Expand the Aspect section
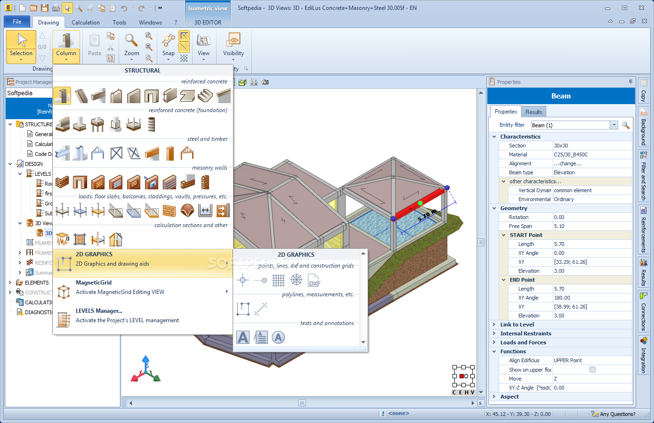The height and width of the screenshot is (423, 654). point(494,397)
